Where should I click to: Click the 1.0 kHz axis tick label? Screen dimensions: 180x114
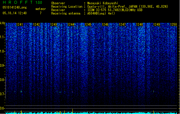click(x=2, y=51)
